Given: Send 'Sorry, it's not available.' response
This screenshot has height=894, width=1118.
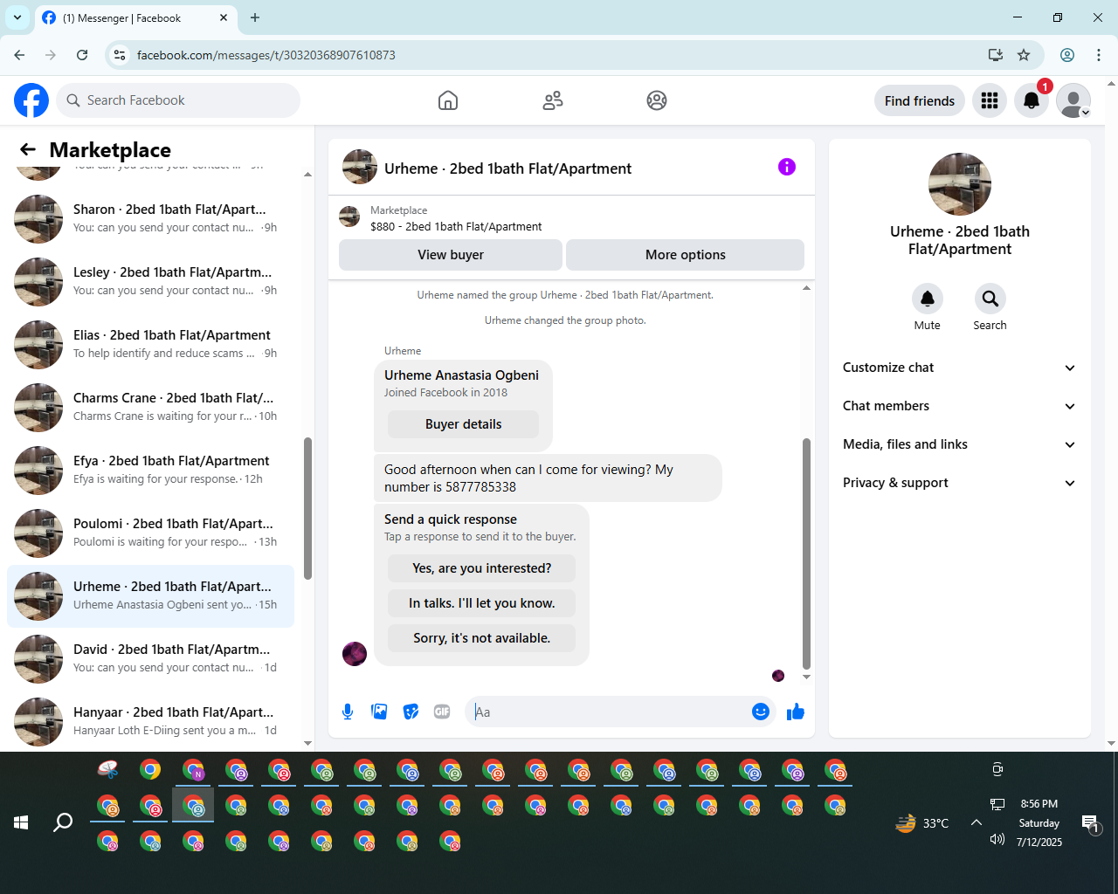Looking at the screenshot, I should click(x=482, y=638).
